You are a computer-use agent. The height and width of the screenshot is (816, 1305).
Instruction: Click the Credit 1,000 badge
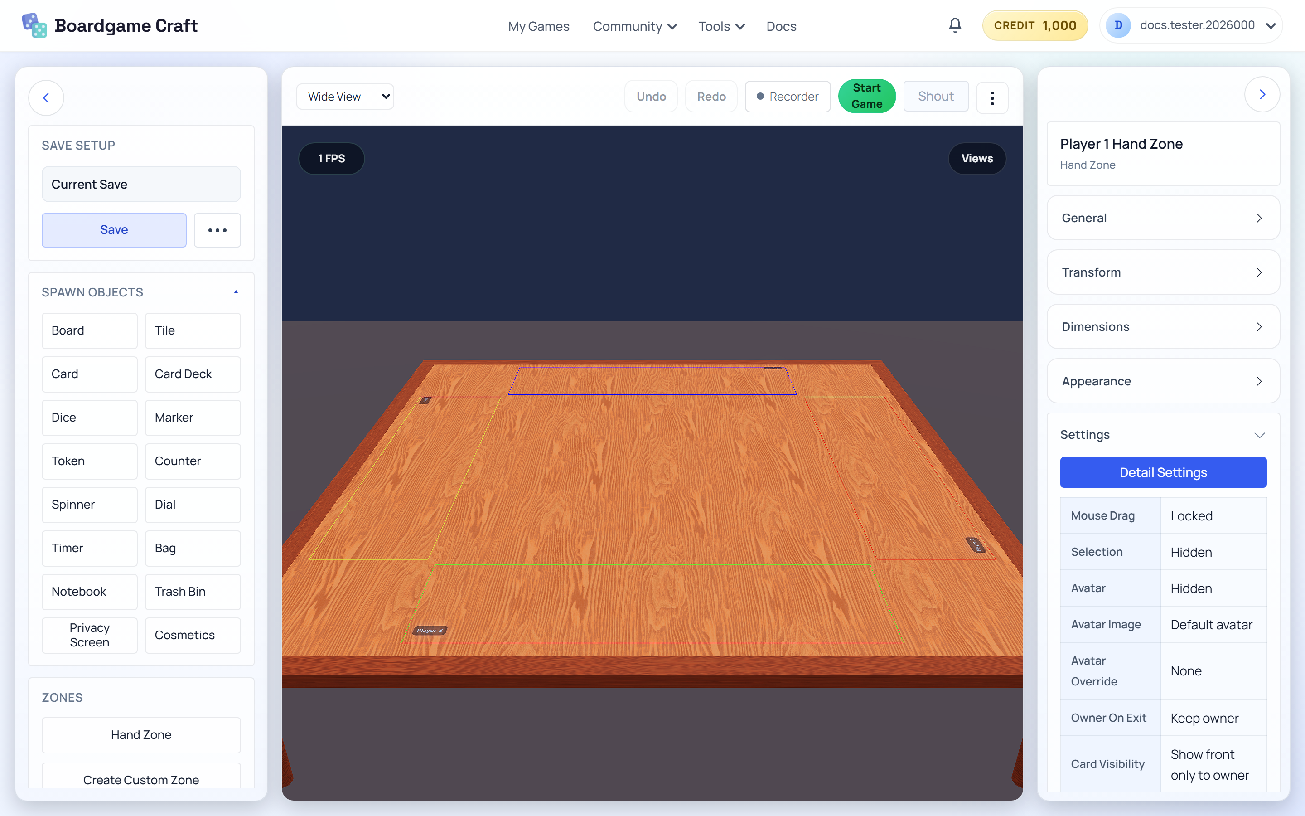click(x=1034, y=25)
